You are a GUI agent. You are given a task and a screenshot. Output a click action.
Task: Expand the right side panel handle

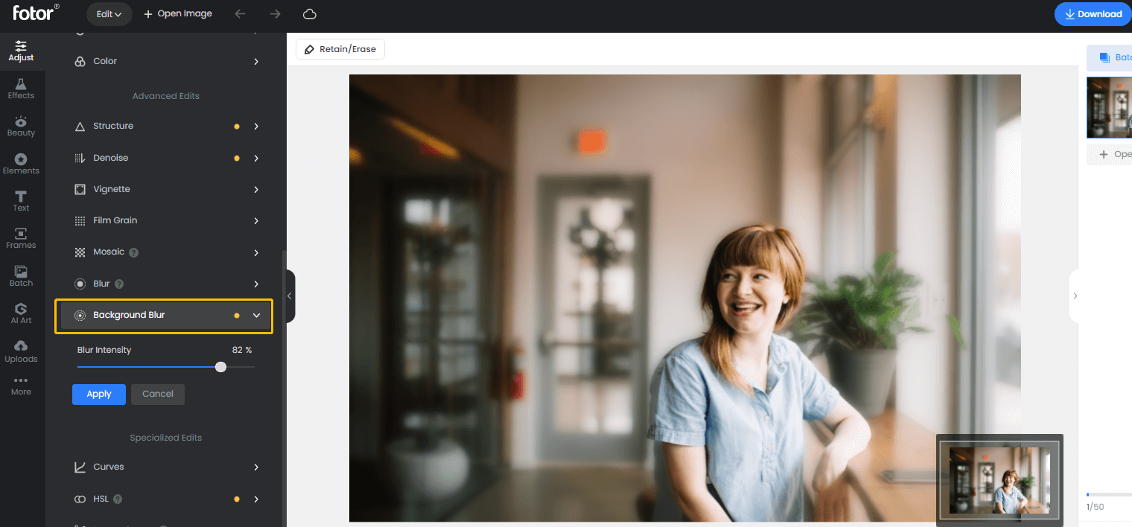[x=1075, y=296]
